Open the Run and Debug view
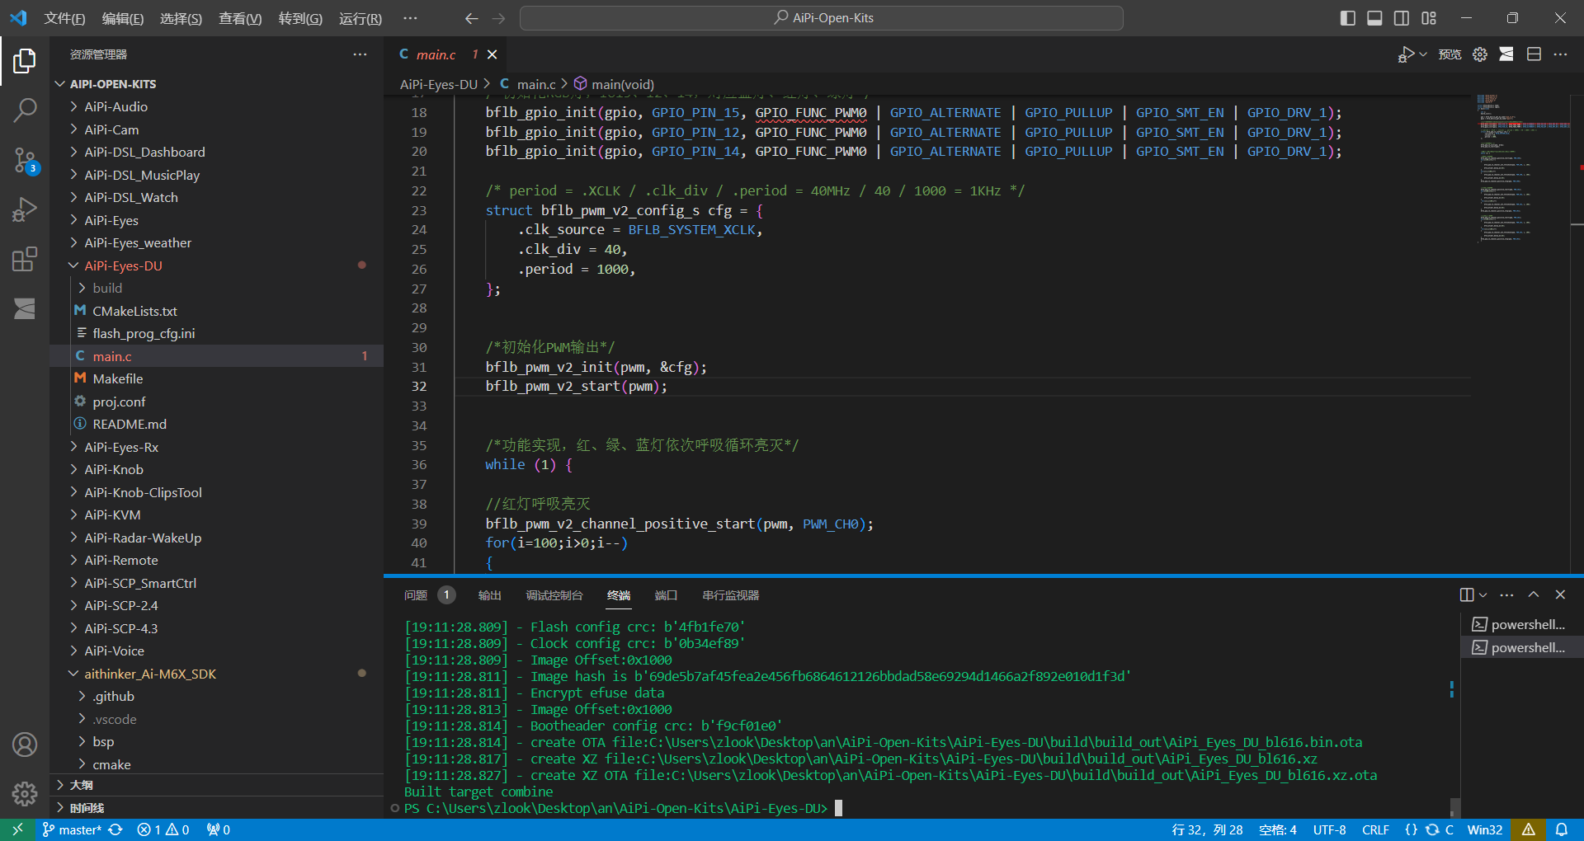 pos(25,209)
